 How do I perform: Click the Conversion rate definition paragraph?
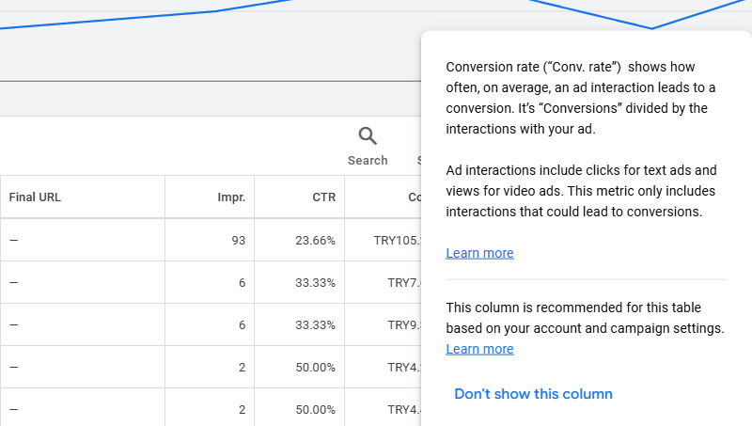(x=581, y=98)
